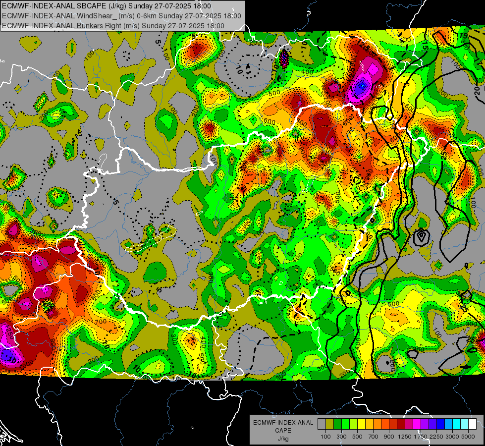This screenshot has height=446, width=485.
Task: Click the dark green legend swatch
Action: tap(337, 424)
